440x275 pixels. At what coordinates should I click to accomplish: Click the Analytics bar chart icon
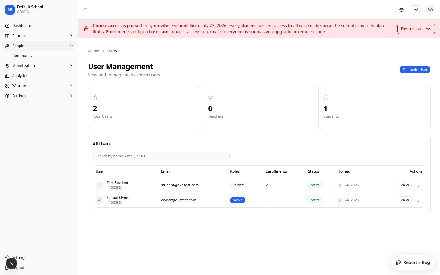tap(7, 76)
